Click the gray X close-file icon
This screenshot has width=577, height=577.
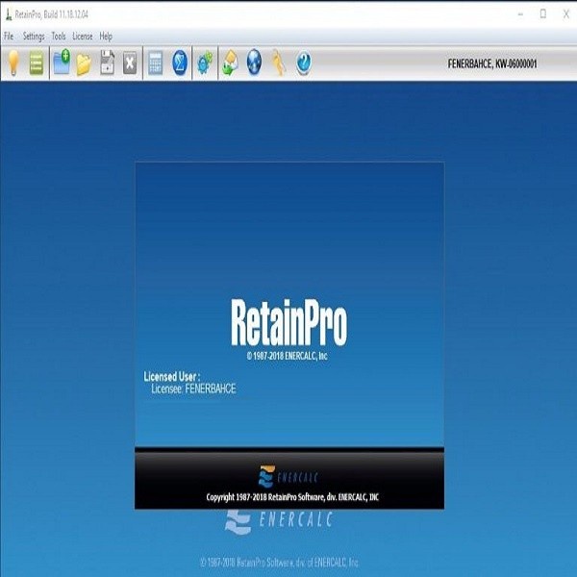(130, 63)
